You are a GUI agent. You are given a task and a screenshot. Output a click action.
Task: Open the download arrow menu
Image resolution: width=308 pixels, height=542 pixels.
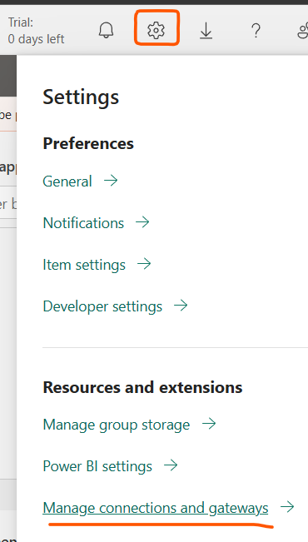pyautogui.click(x=206, y=31)
